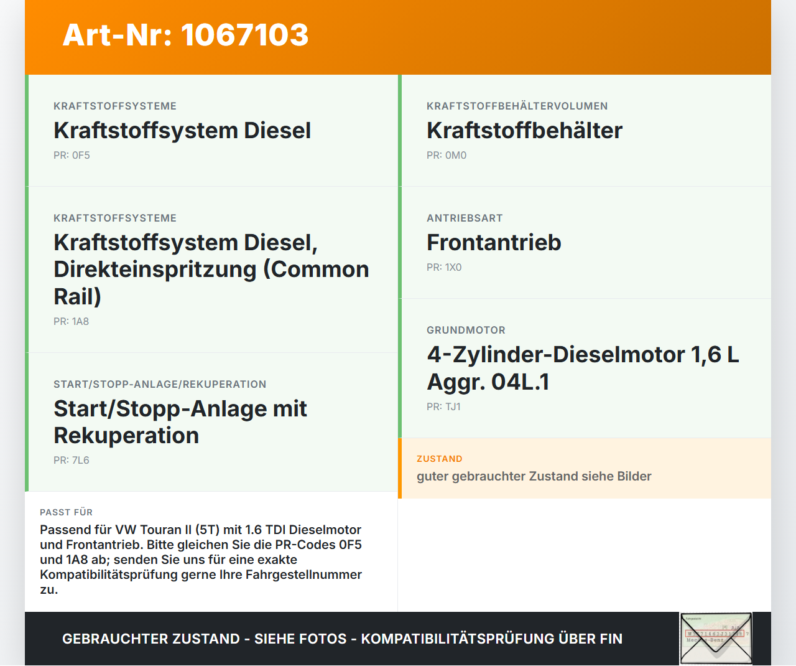This screenshot has width=796, height=666.
Task: Select the Art-Nr: 1067103 heading
Action: tap(185, 35)
